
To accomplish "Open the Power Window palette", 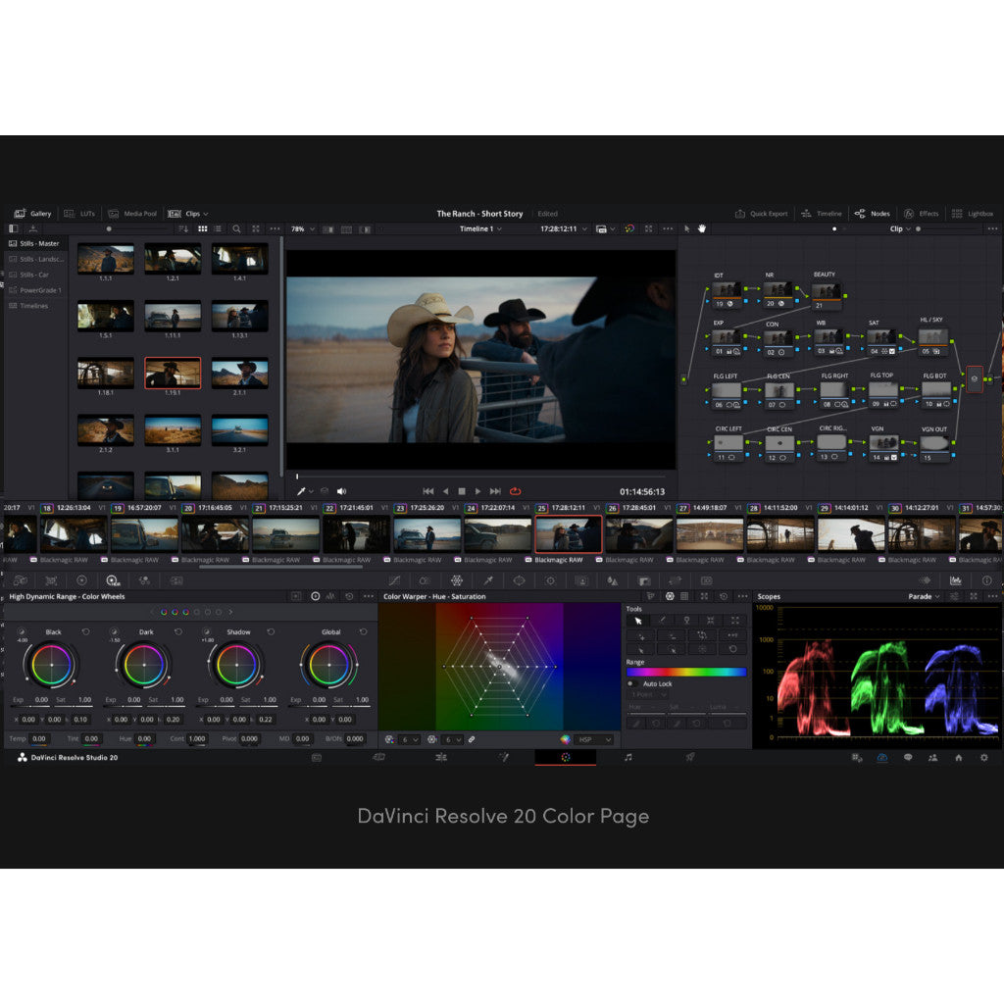I will click(x=519, y=580).
